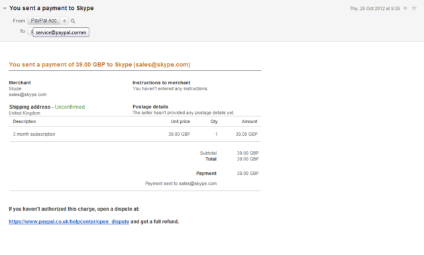Click the service@paypal.comm address tooltip
The width and height of the screenshot is (424, 255).
point(61,32)
